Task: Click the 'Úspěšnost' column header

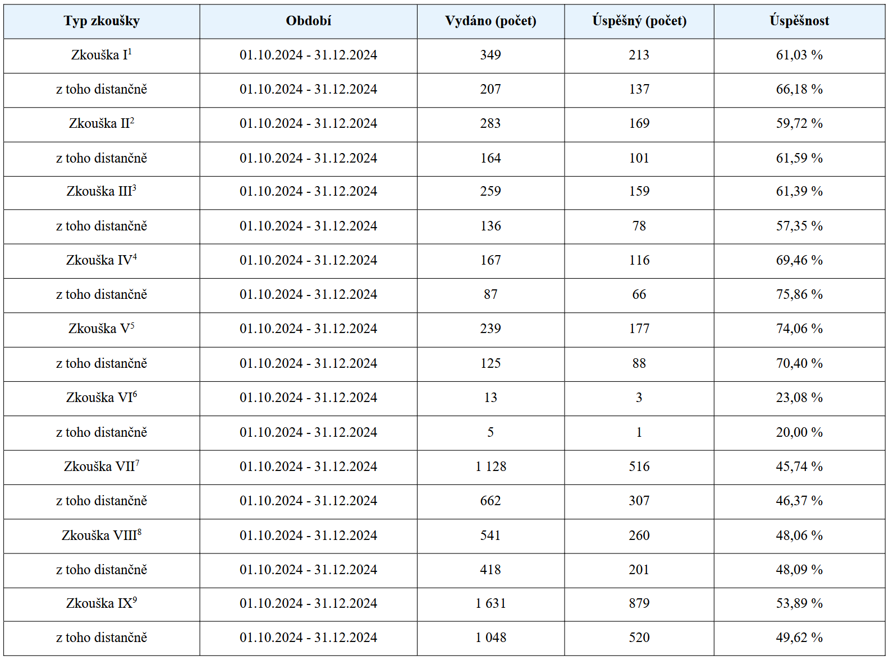Action: (799, 21)
